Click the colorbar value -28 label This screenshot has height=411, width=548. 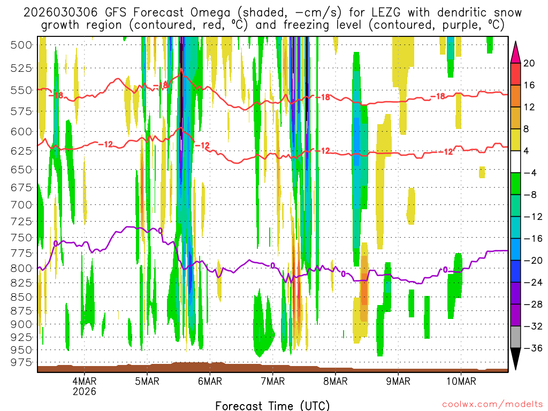click(533, 305)
